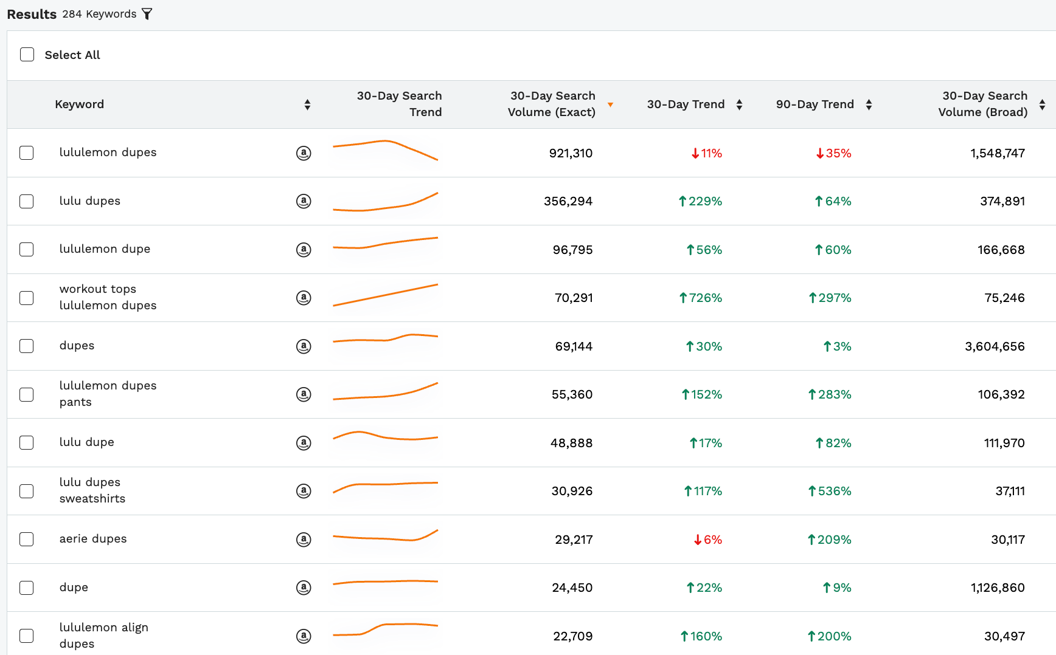
Task: Click the lulu dupes keyword
Action: (x=89, y=201)
